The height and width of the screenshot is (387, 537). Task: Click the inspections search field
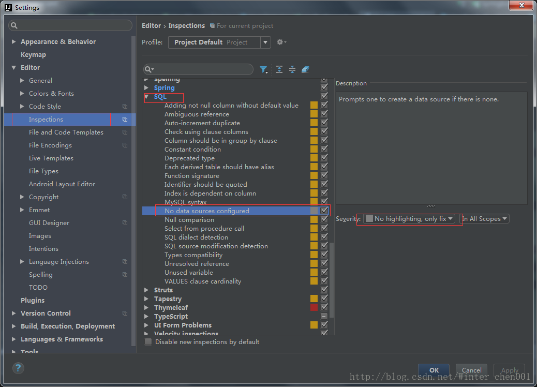(198, 69)
